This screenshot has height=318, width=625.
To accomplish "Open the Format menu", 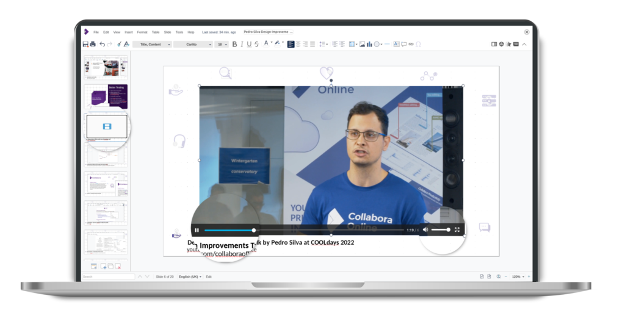I will pos(142,32).
